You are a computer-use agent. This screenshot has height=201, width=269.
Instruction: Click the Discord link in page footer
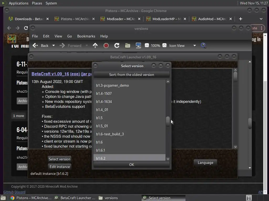pos(20,192)
